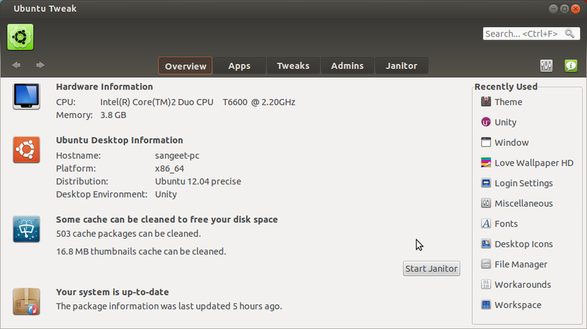587x329 pixels.
Task: Select the Workarounds entry text
Action: (522, 284)
